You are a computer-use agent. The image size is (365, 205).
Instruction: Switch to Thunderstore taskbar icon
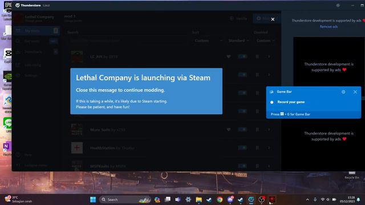[x=251, y=199]
